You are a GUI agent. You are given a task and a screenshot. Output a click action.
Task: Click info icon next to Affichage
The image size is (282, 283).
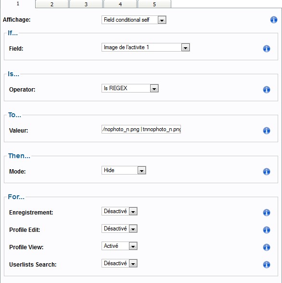[x=274, y=20]
